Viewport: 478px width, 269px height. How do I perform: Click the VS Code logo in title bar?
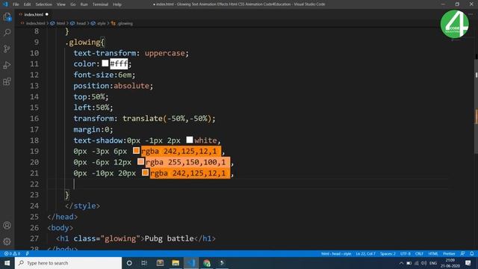(x=5, y=4)
